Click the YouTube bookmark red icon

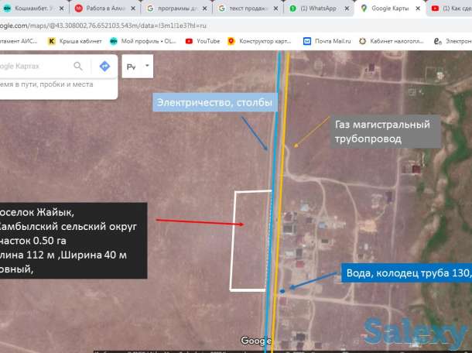(189, 41)
